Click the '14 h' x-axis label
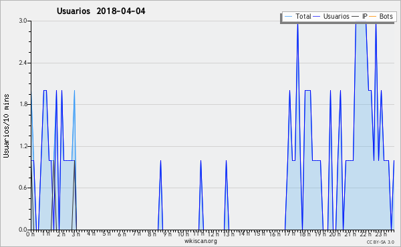401x247 pixels. point(244,234)
